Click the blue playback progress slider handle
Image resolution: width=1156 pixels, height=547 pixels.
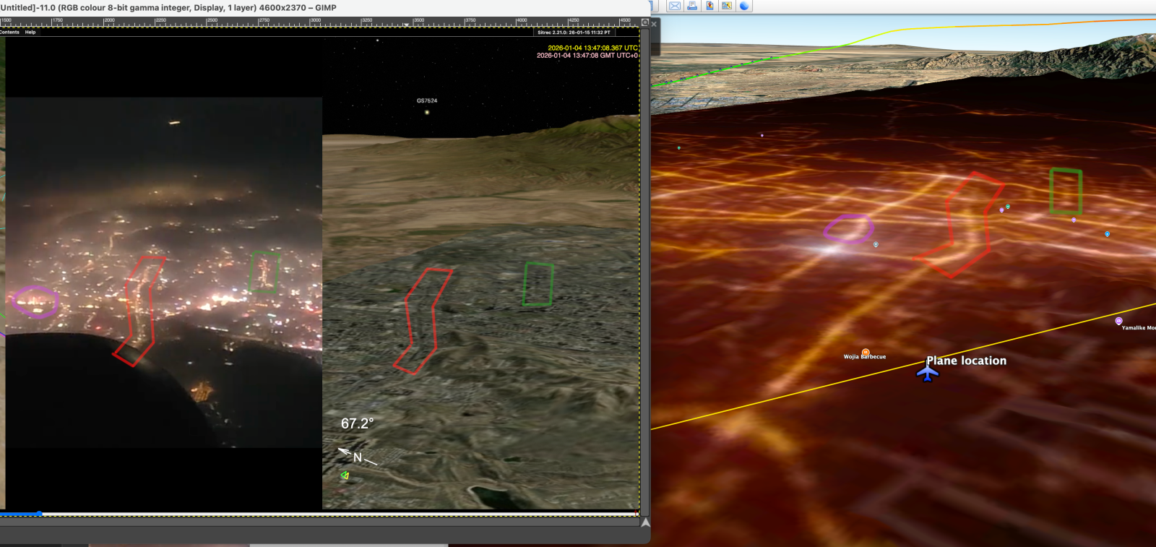click(x=39, y=514)
